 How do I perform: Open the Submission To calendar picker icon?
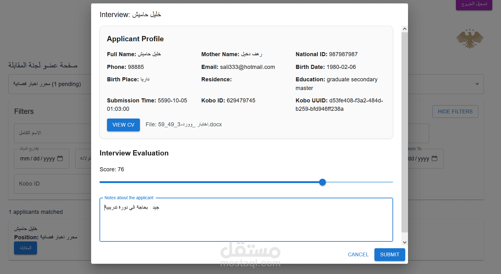click(x=434, y=159)
